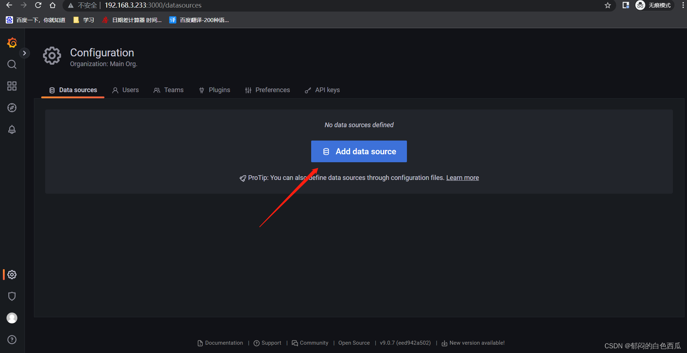Click the large Configuration gear header icon

point(52,56)
